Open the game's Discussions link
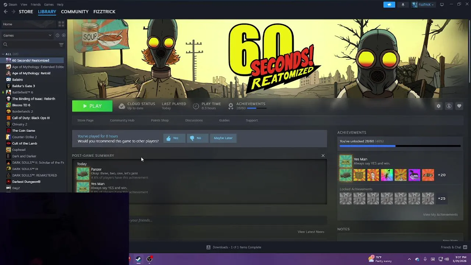This screenshot has width=471, height=265. point(194,120)
